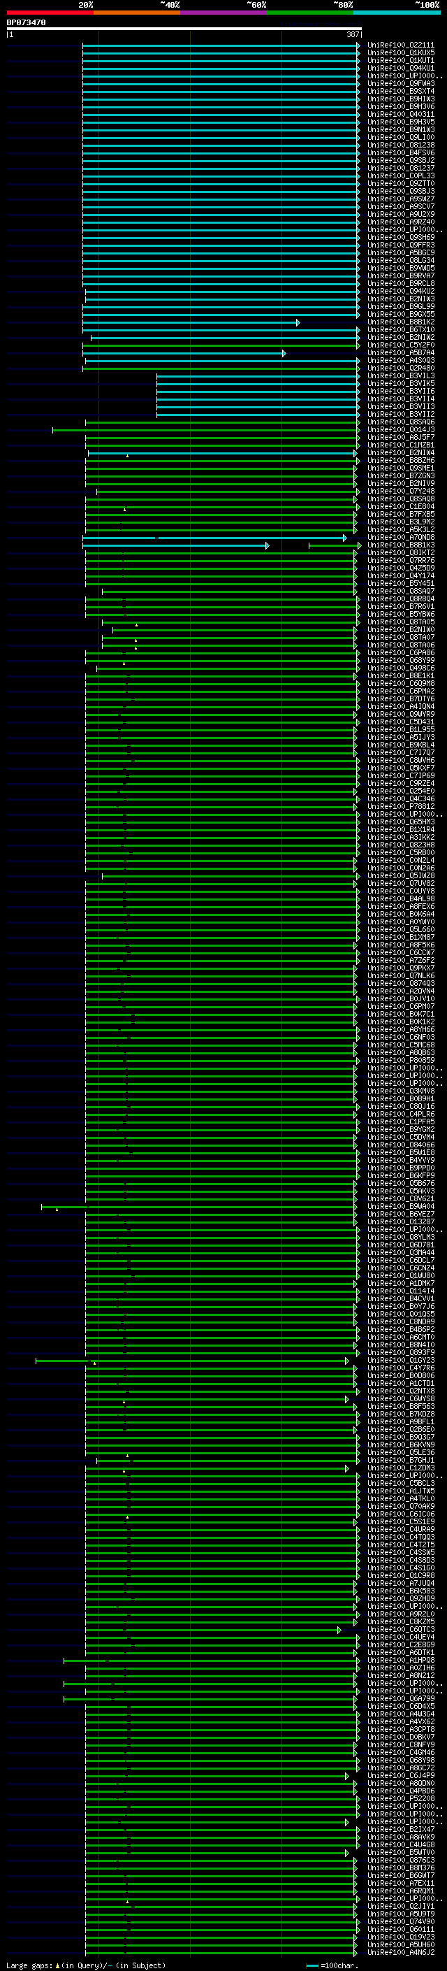Open hit UniRef100_Q1KUX5
This screenshot has width=447, height=1971.
pos(401,53)
